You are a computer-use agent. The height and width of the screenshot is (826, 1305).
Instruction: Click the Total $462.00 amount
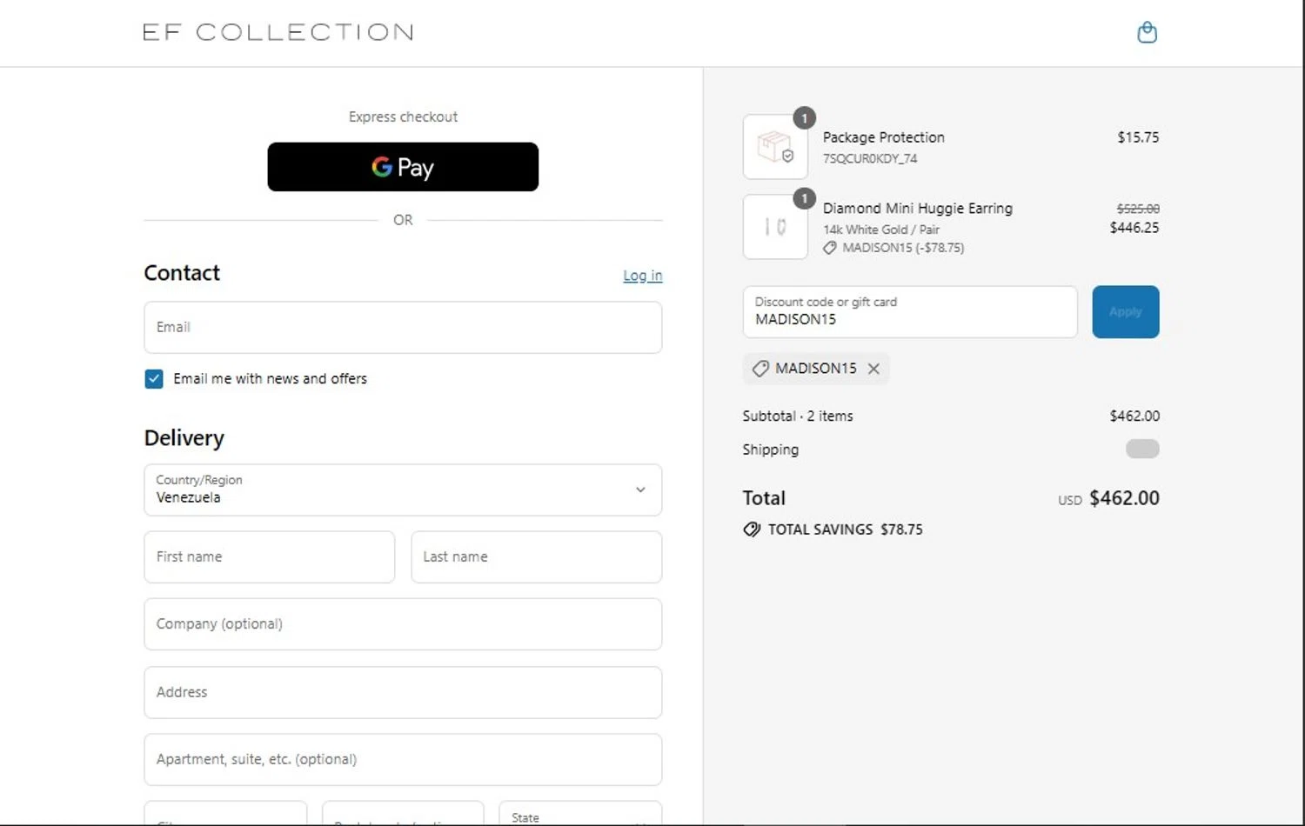pos(1124,498)
